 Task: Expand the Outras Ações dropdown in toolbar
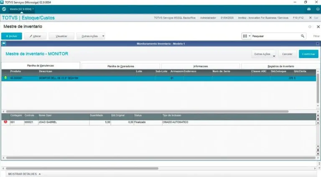pyautogui.click(x=91, y=36)
